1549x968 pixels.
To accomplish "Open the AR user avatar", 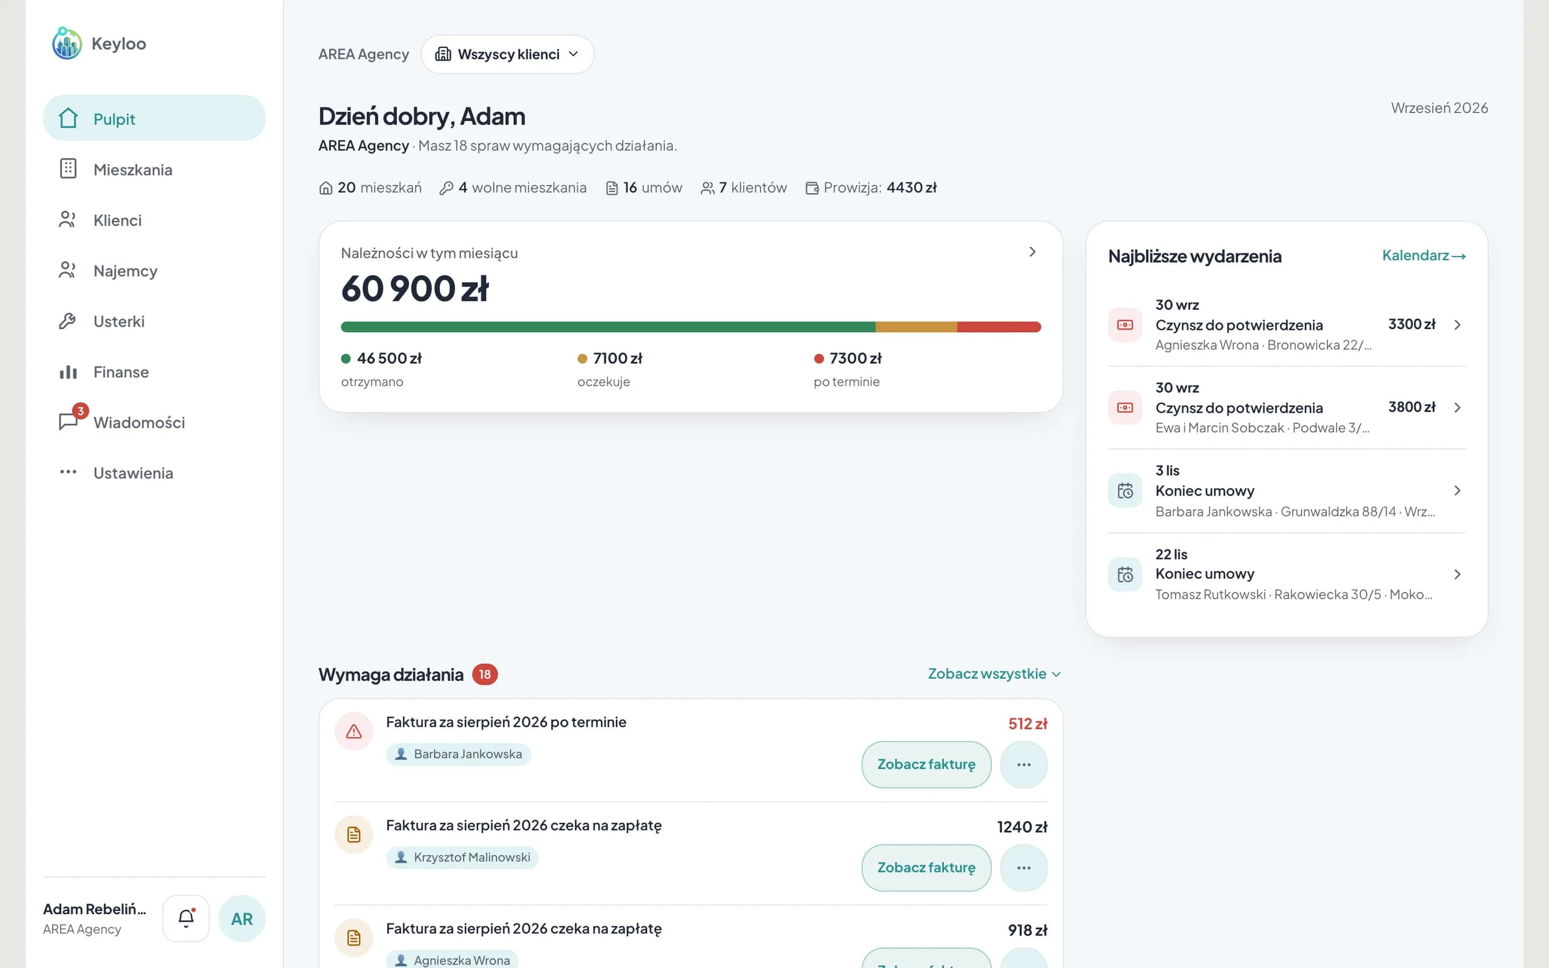I will (x=242, y=919).
